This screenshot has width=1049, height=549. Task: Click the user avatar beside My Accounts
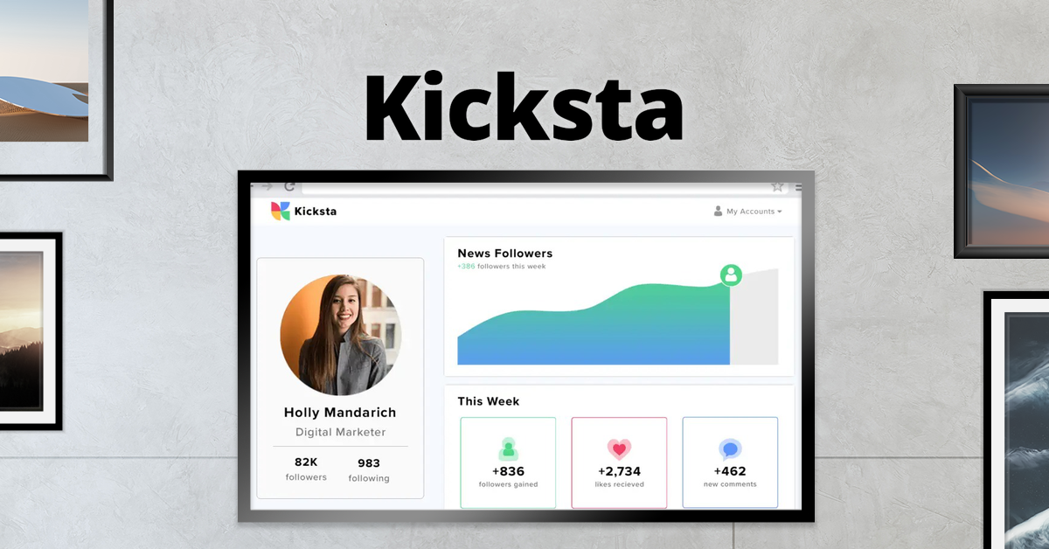(718, 212)
